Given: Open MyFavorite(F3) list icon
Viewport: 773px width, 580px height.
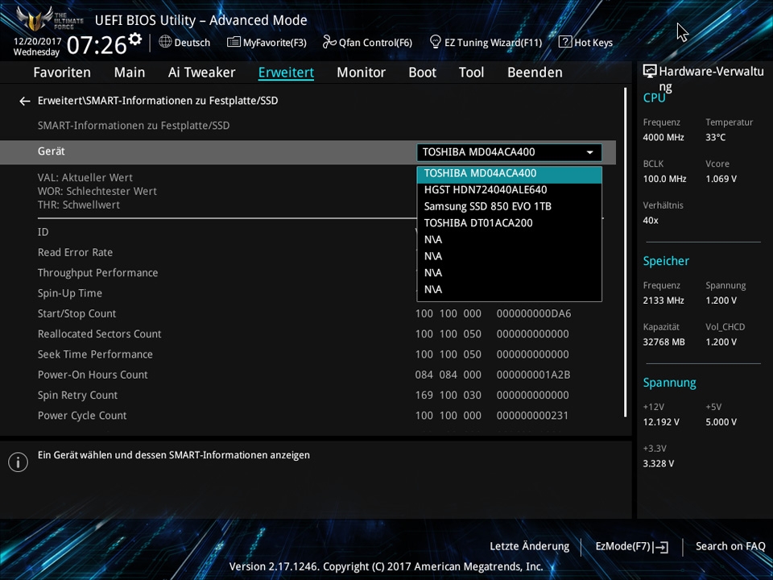Looking at the screenshot, I should pos(234,42).
